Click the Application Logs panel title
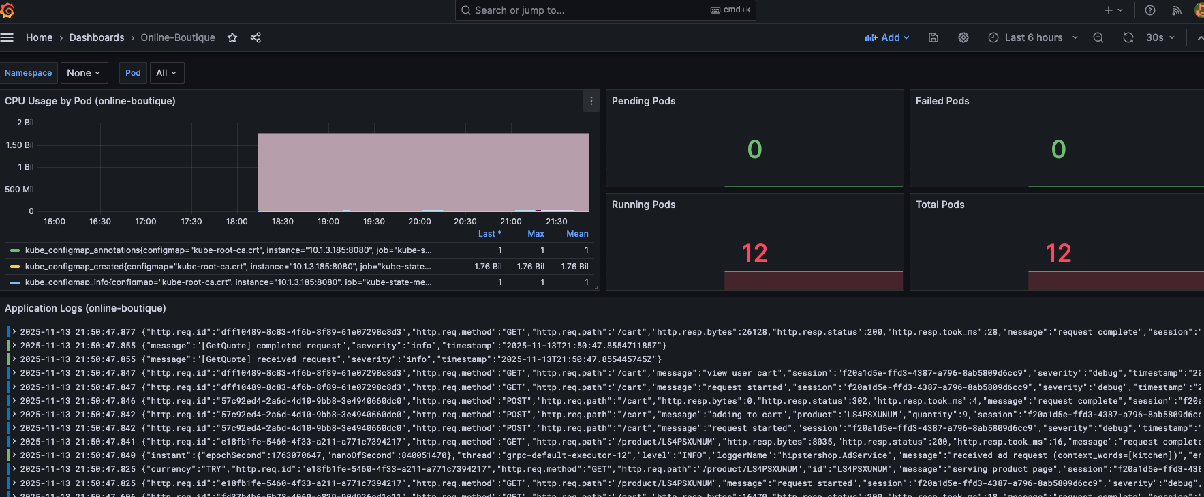Image resolution: width=1204 pixels, height=497 pixels. click(85, 308)
